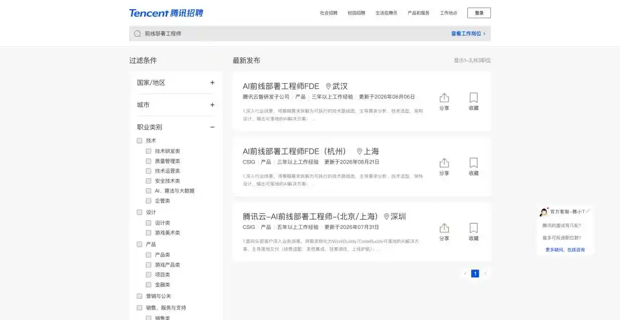
Task: Open the AI前线部署工程师FDE 武汉 job title
Action: click(x=281, y=86)
